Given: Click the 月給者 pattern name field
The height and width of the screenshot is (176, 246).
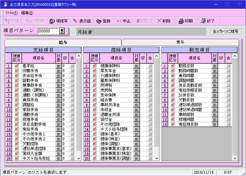Looking at the screenshot, I should (x=141, y=32).
